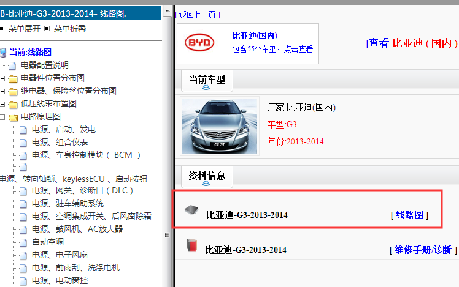Open 电源、驻车辅助系统 diagram

point(68,204)
